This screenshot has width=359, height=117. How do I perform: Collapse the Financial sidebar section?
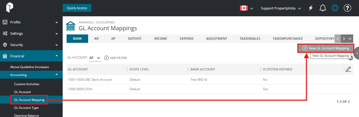31,56
